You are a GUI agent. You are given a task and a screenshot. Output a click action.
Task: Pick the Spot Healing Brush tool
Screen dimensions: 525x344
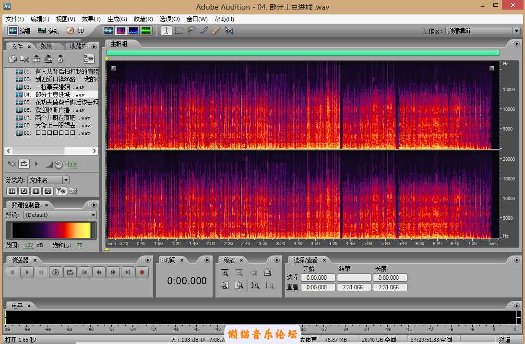pyautogui.click(x=216, y=31)
